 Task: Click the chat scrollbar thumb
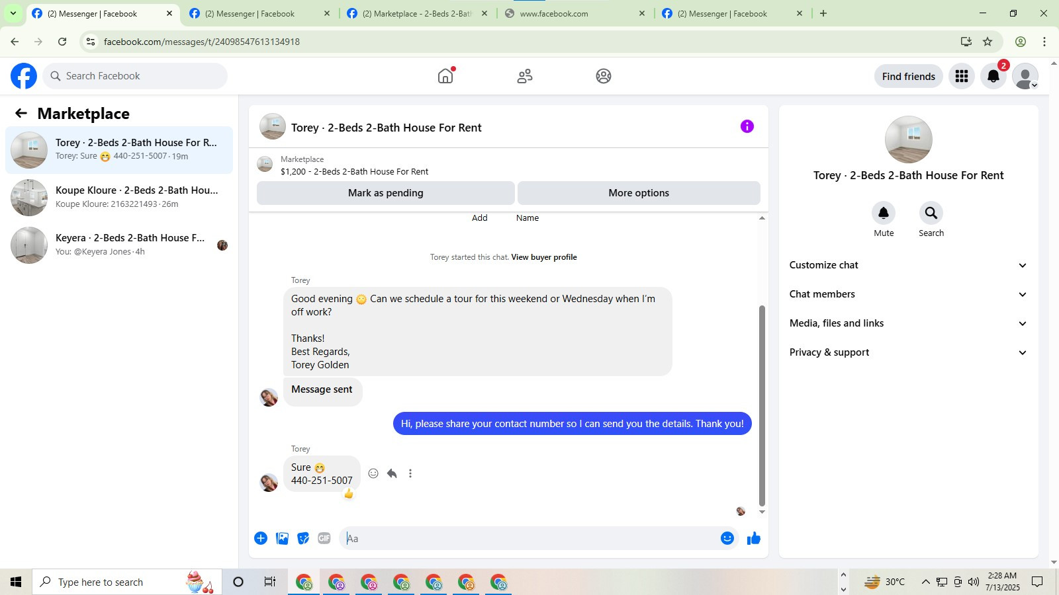(762, 405)
